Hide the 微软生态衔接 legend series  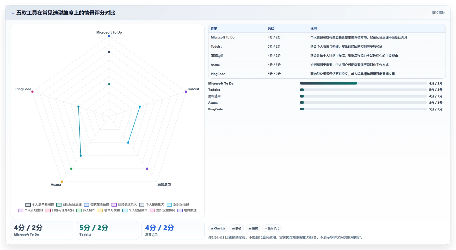tap(96, 204)
